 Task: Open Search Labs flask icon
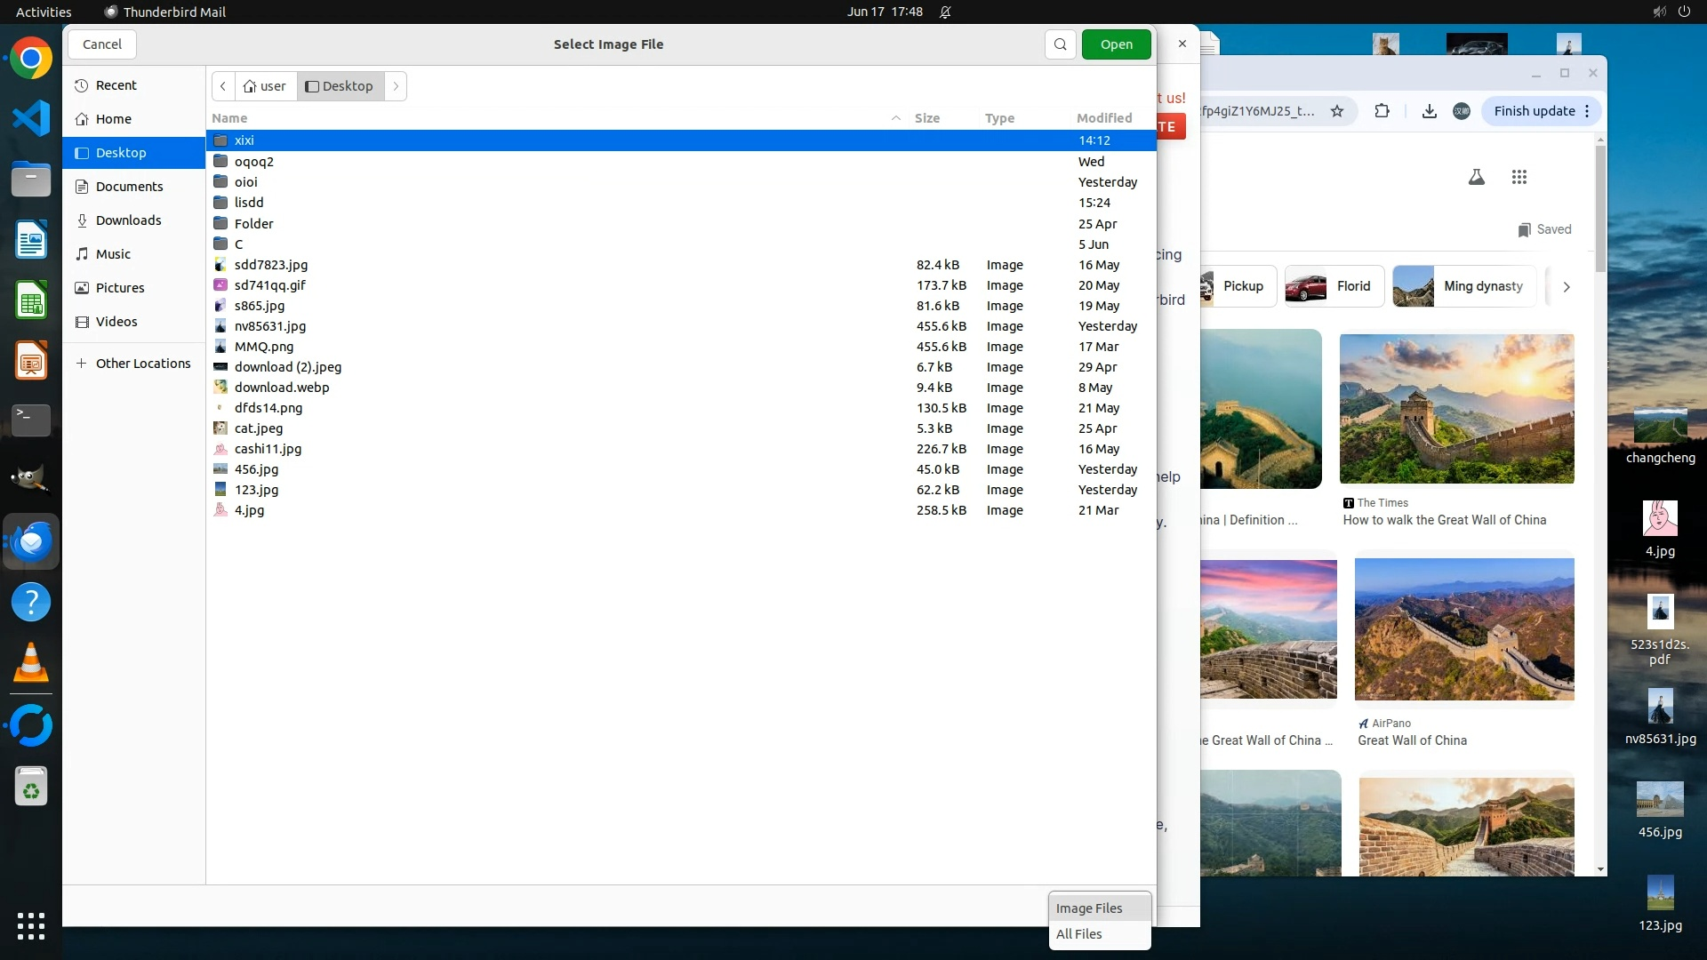click(1476, 177)
